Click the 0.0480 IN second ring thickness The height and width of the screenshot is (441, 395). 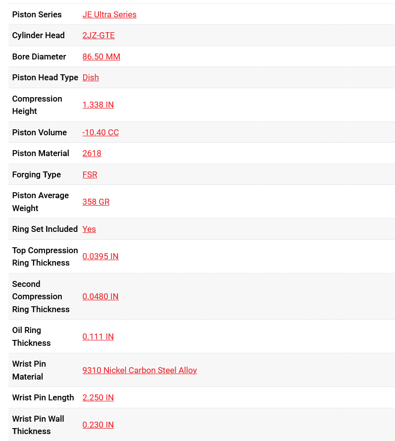click(100, 296)
